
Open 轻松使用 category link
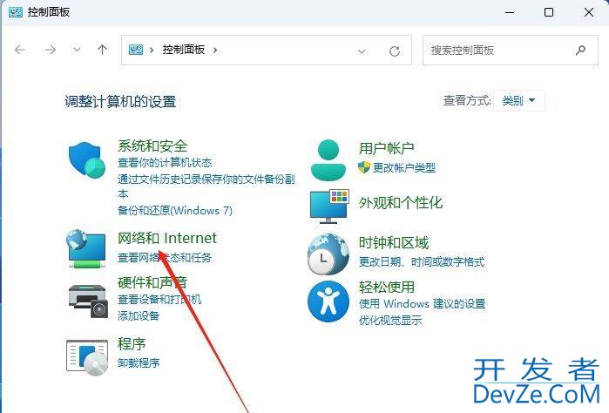click(387, 288)
